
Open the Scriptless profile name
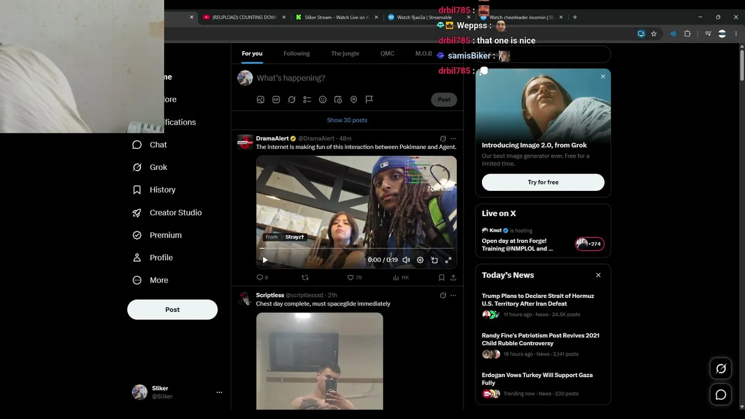click(270, 296)
